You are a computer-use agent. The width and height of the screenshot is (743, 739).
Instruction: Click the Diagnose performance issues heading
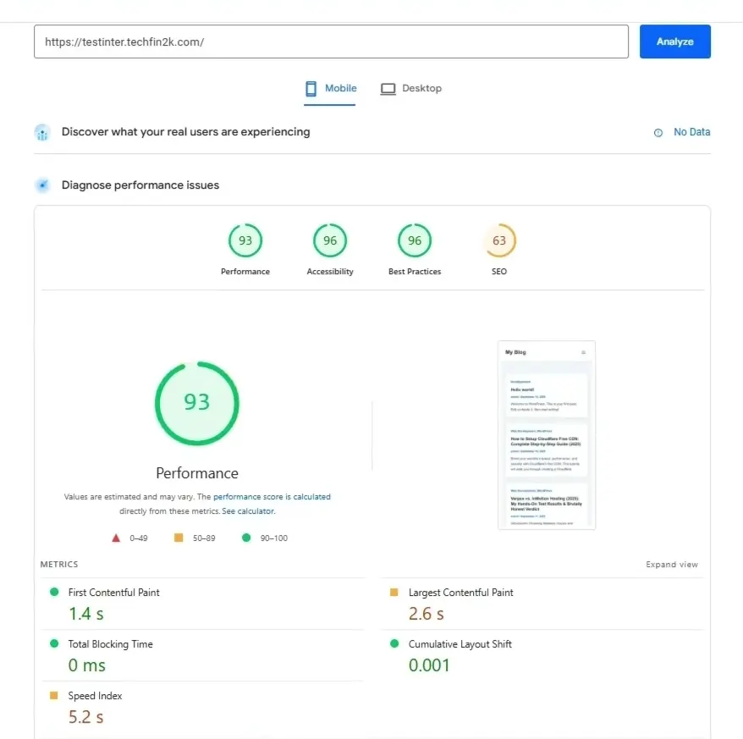pos(140,185)
